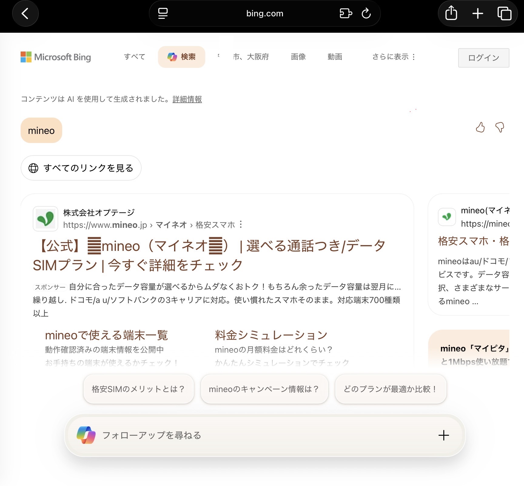This screenshot has width=524, height=486.
Task: Click the ログイン button
Action: (x=483, y=58)
